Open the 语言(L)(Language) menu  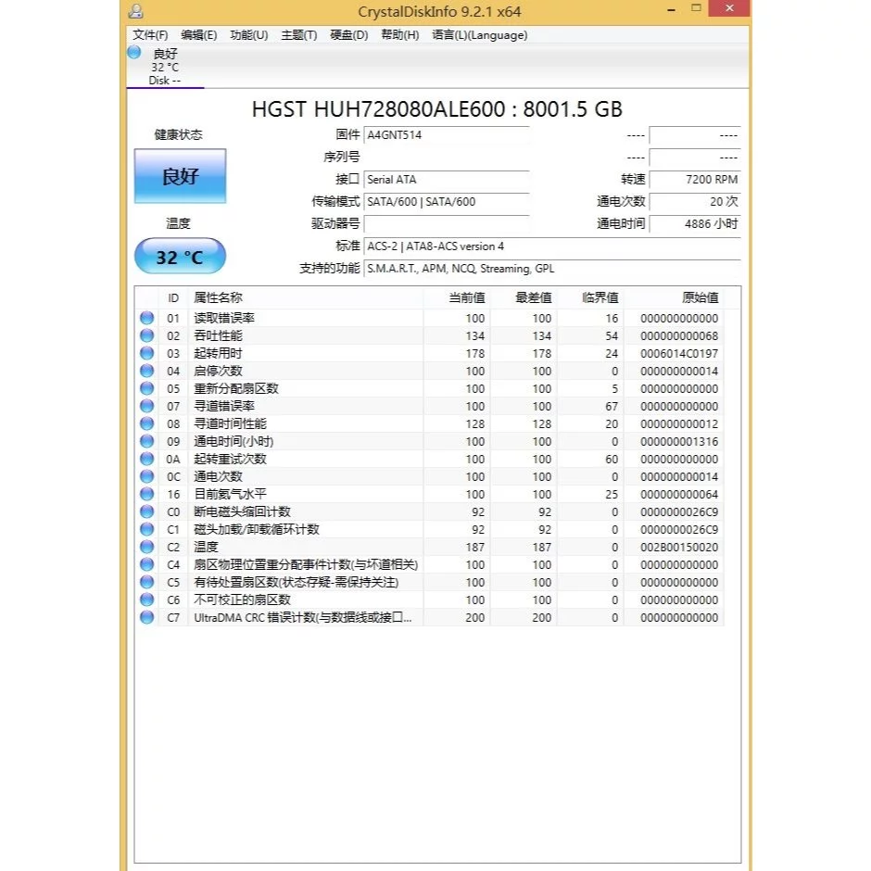point(479,35)
